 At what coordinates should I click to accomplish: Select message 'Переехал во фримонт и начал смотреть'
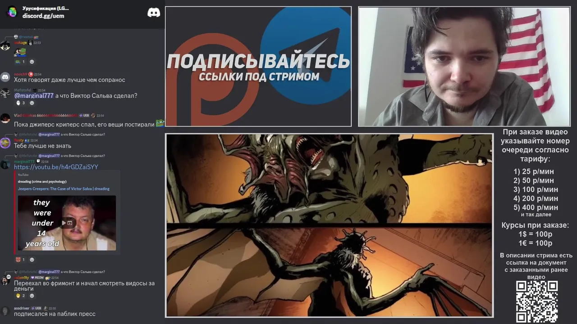click(x=84, y=286)
